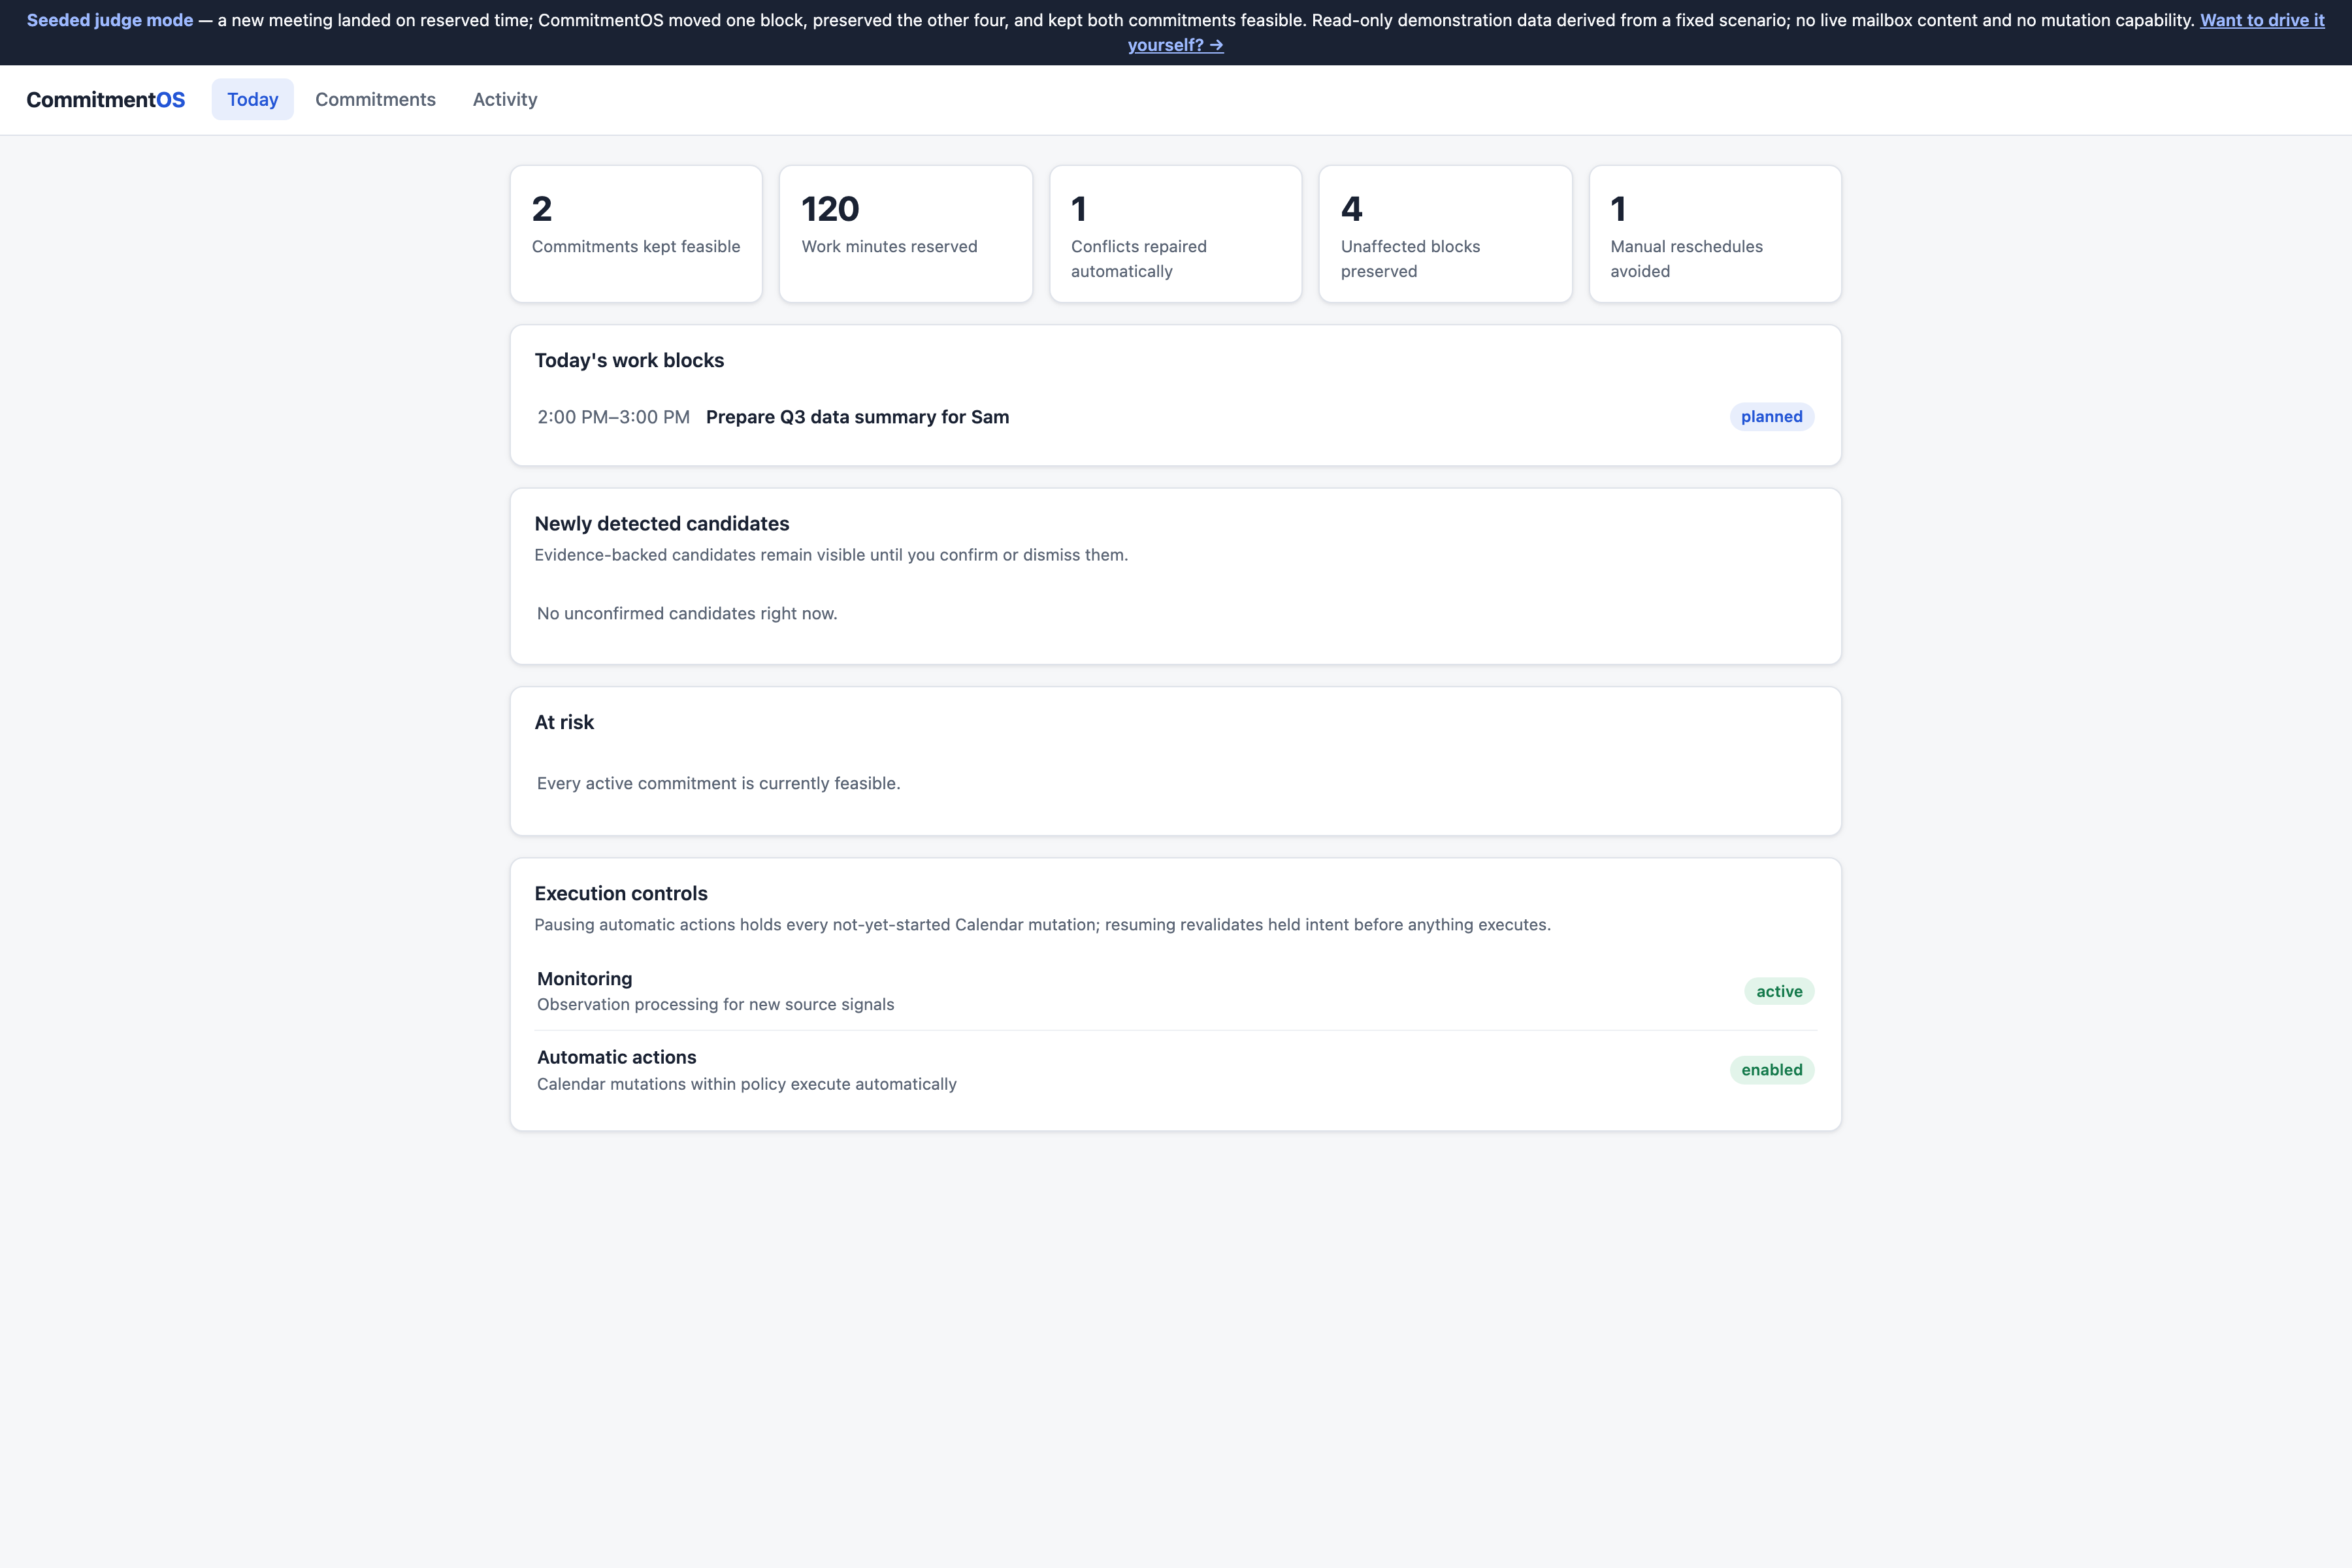Click the 'Seeded judge mode' label
Image resolution: width=2352 pixels, height=1568 pixels.
pos(110,20)
